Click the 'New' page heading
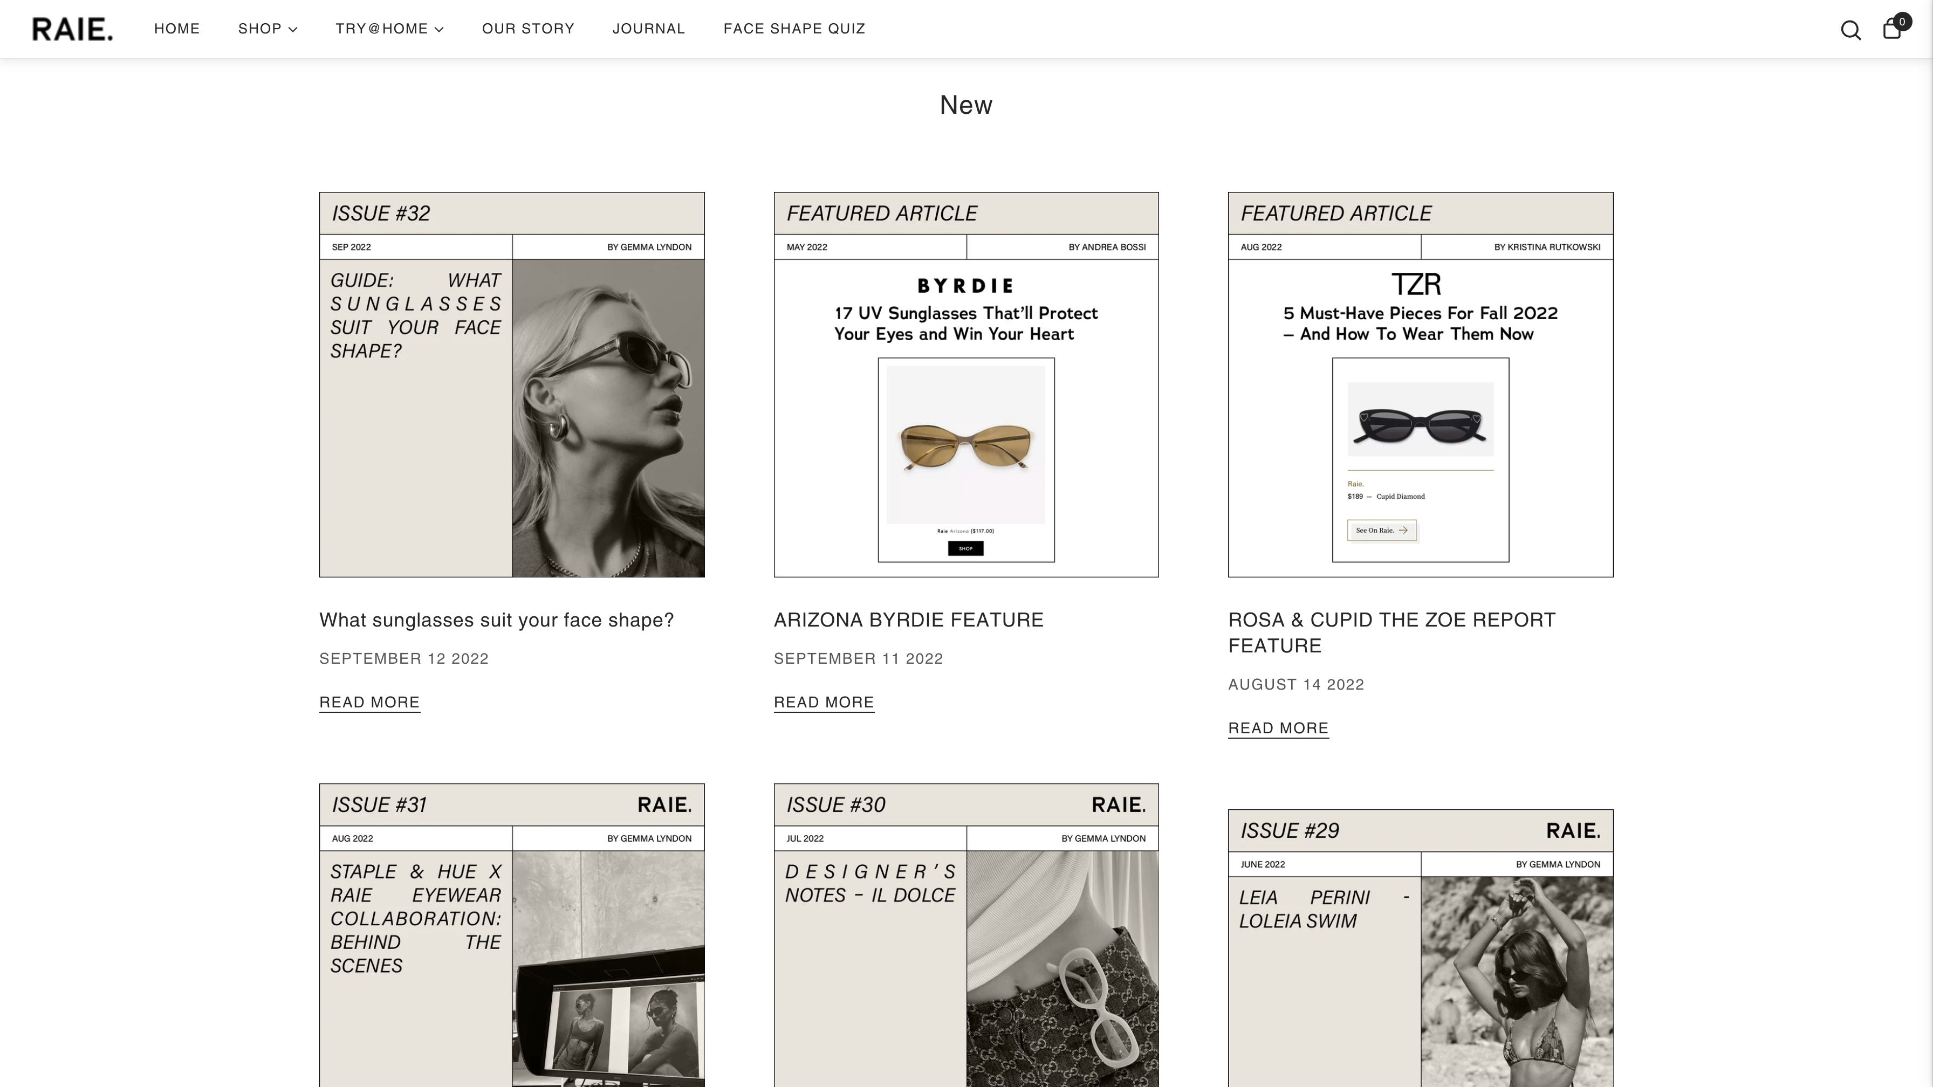This screenshot has width=1933, height=1087. pos(967,105)
